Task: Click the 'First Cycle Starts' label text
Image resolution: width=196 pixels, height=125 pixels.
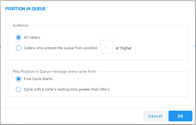Action: (38, 79)
